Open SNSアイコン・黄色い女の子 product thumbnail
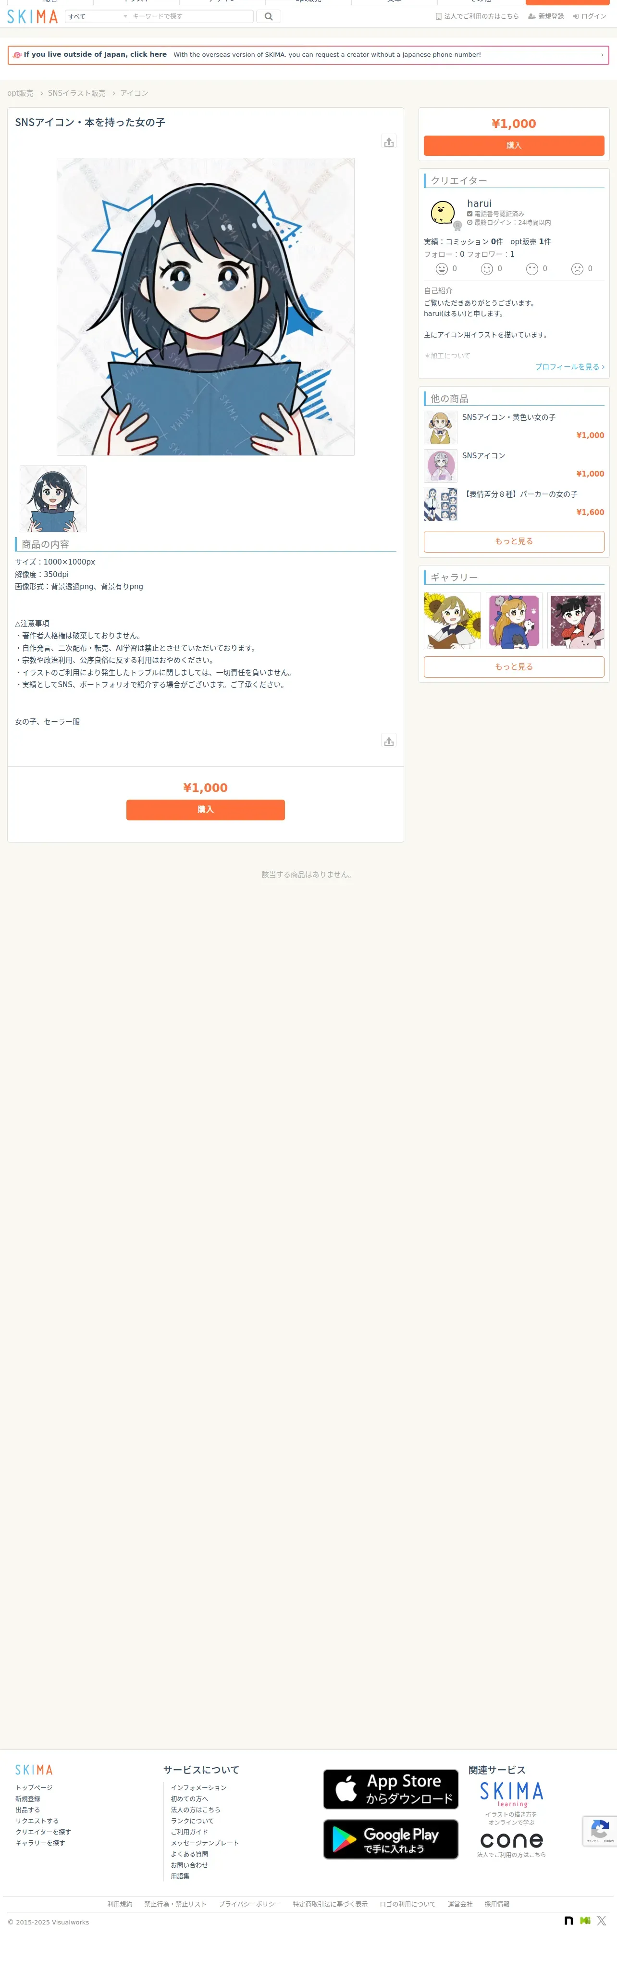The height and width of the screenshot is (1961, 617). pyautogui.click(x=441, y=427)
